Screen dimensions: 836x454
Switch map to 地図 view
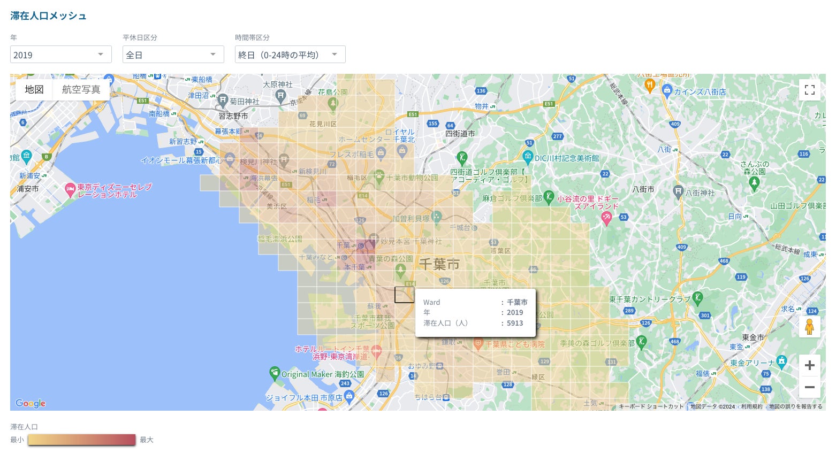[34, 89]
